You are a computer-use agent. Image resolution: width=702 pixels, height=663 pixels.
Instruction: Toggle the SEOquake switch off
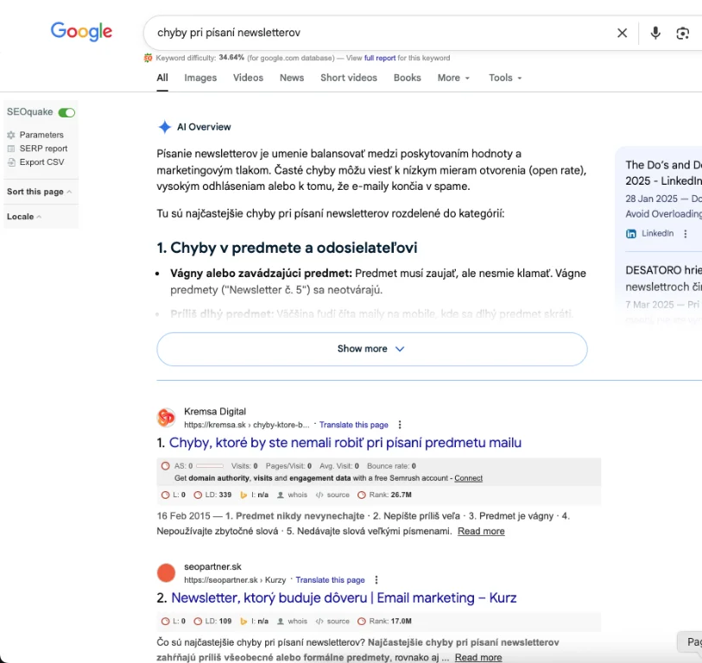tap(66, 112)
